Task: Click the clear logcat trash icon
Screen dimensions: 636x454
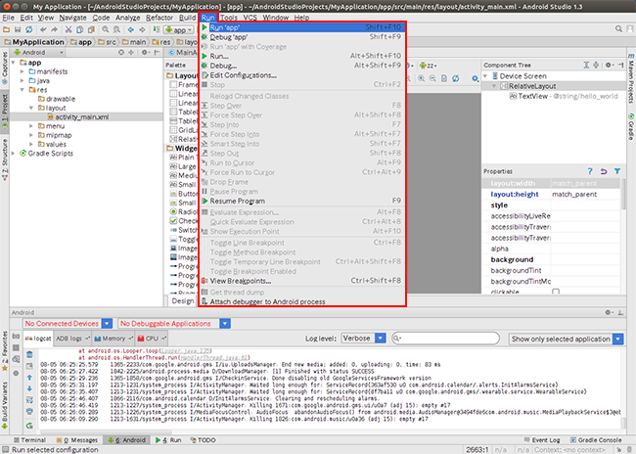Action: coord(29,354)
